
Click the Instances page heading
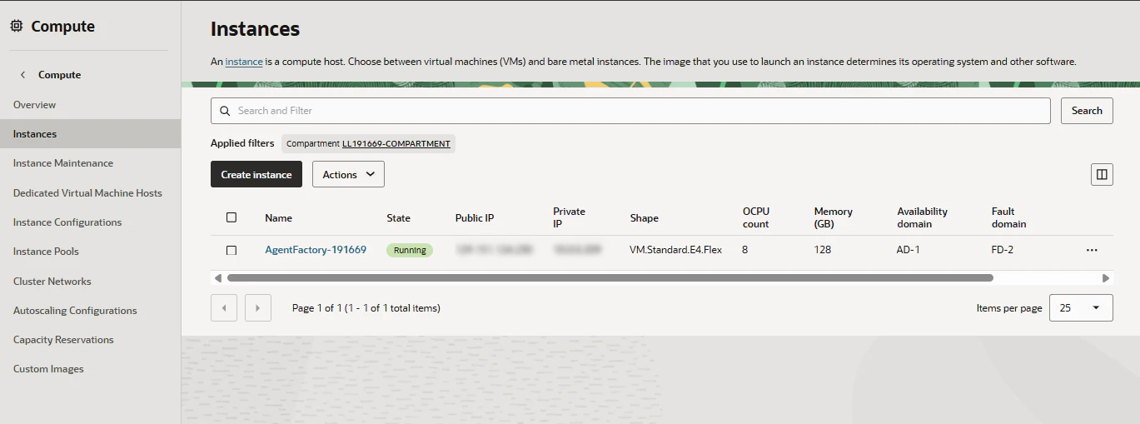click(255, 29)
